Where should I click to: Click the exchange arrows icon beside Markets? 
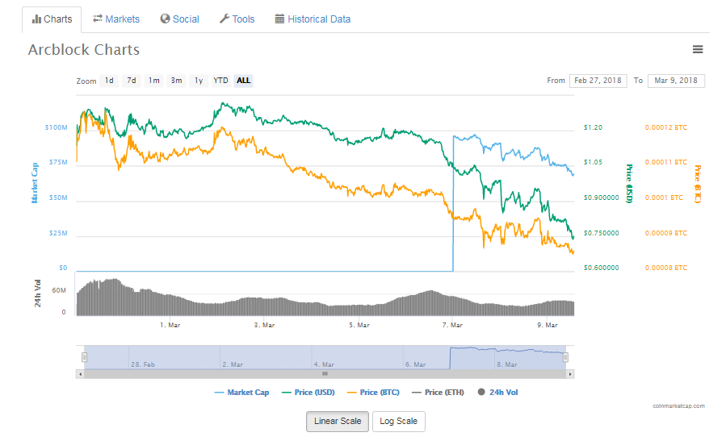coord(97,19)
